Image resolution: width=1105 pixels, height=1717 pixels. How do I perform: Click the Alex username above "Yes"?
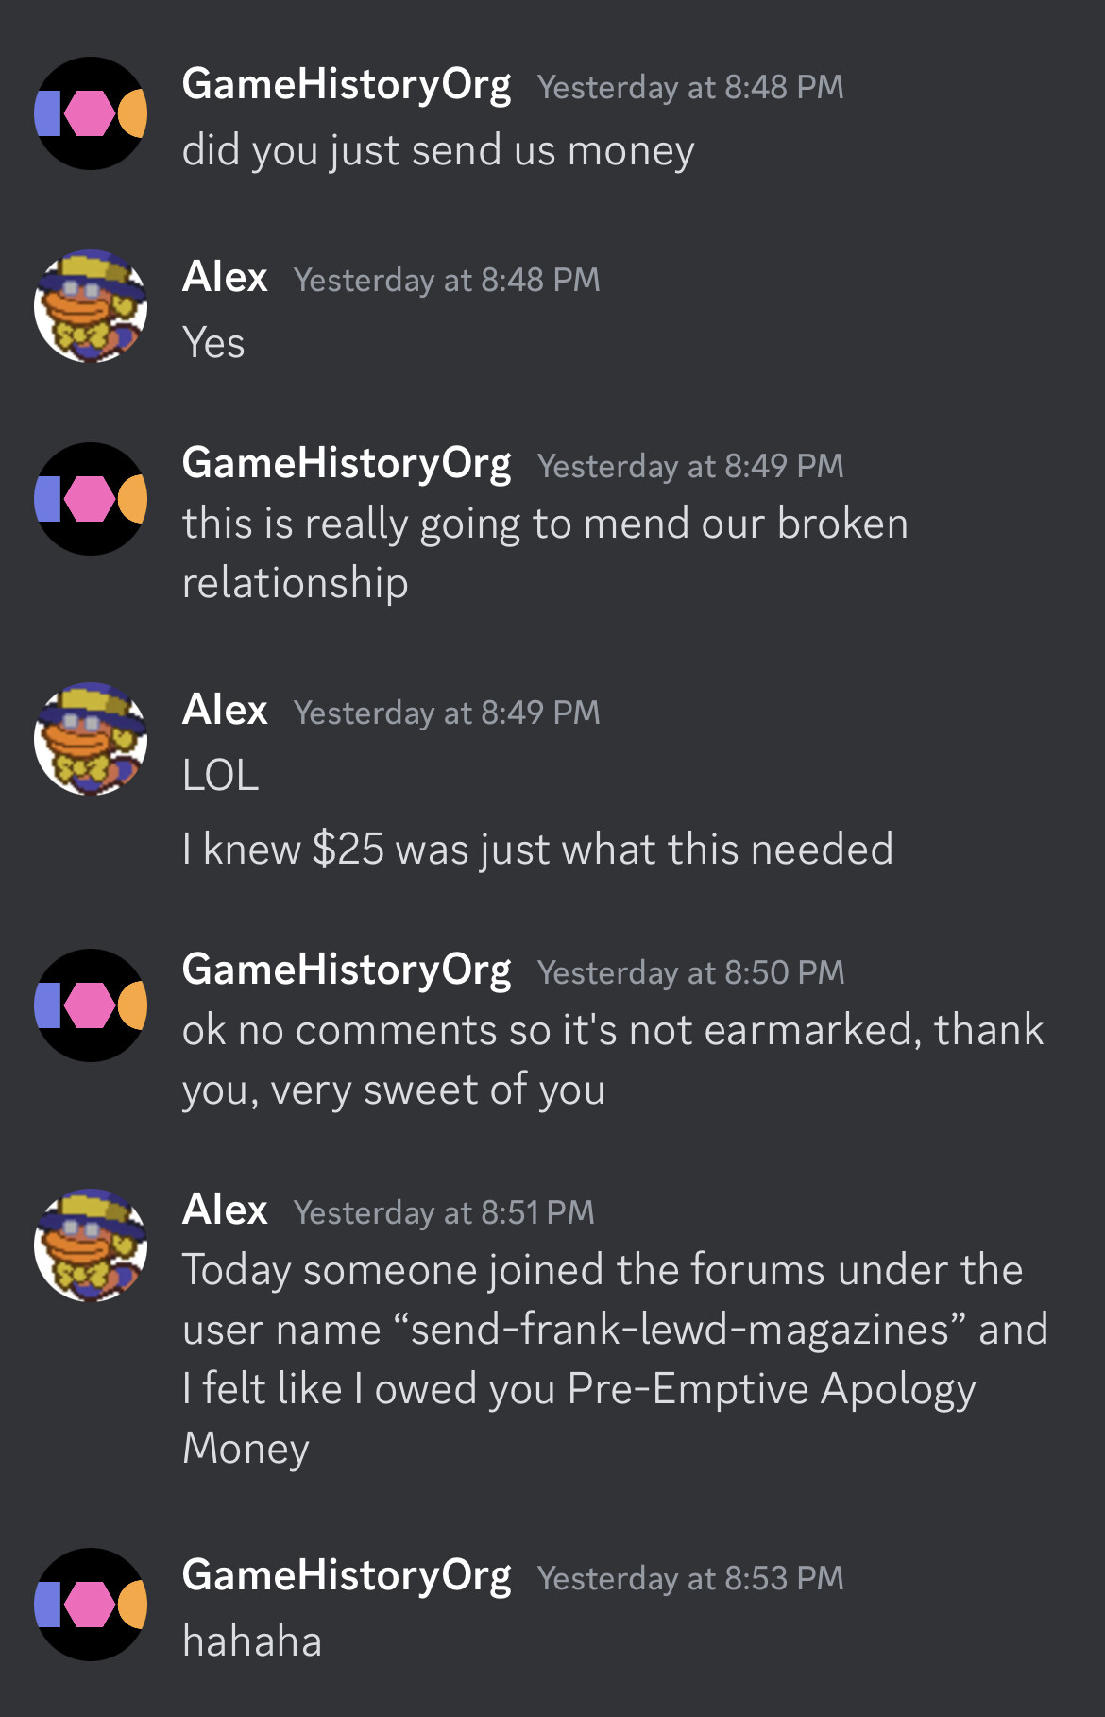click(225, 278)
